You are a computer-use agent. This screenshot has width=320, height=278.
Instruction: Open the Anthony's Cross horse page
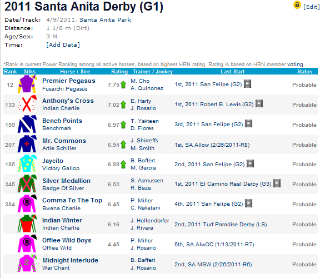(68, 101)
